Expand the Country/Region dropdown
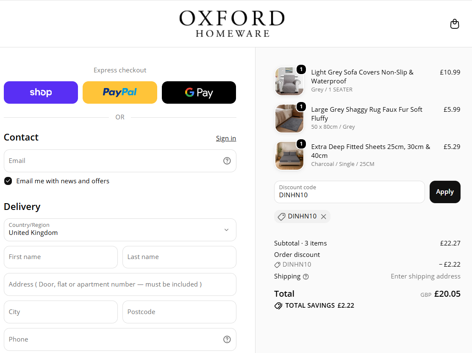Screen dimensions: 472x353 [x=120, y=230]
